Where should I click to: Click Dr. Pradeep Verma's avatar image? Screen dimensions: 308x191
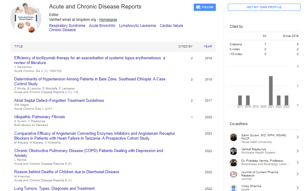(233, 163)
